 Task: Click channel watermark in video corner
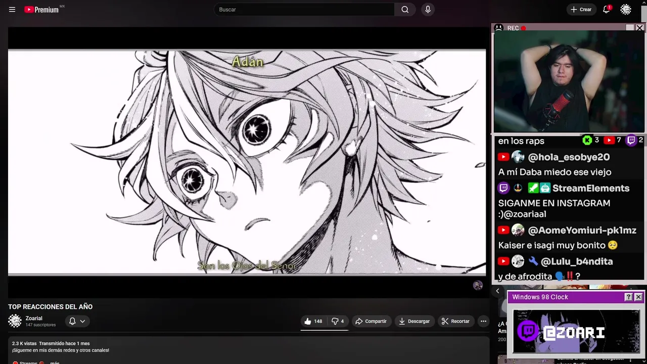[x=478, y=286]
